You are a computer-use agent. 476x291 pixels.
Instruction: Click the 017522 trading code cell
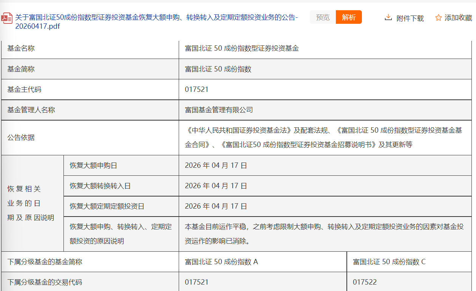click(x=365, y=282)
